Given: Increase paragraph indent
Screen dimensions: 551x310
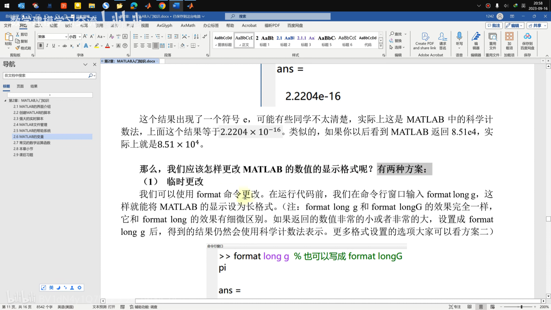Looking at the screenshot, I should [176, 36].
